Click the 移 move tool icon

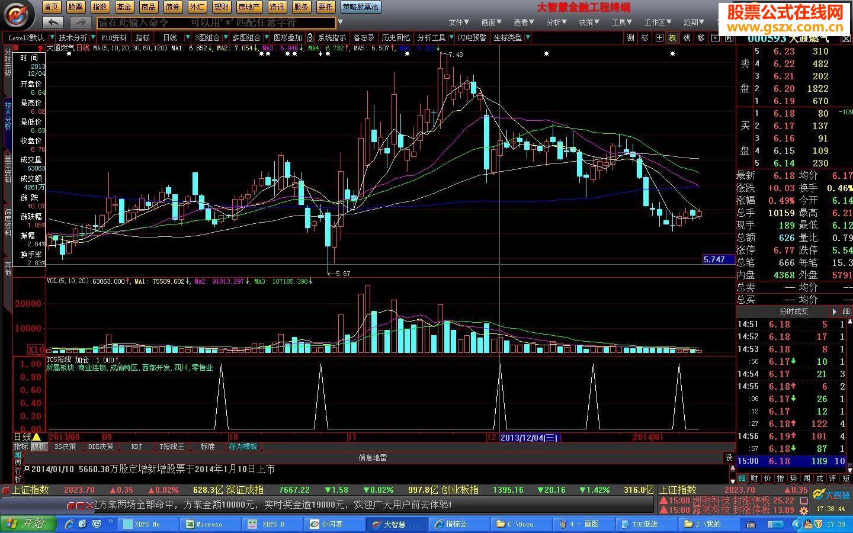(x=701, y=37)
